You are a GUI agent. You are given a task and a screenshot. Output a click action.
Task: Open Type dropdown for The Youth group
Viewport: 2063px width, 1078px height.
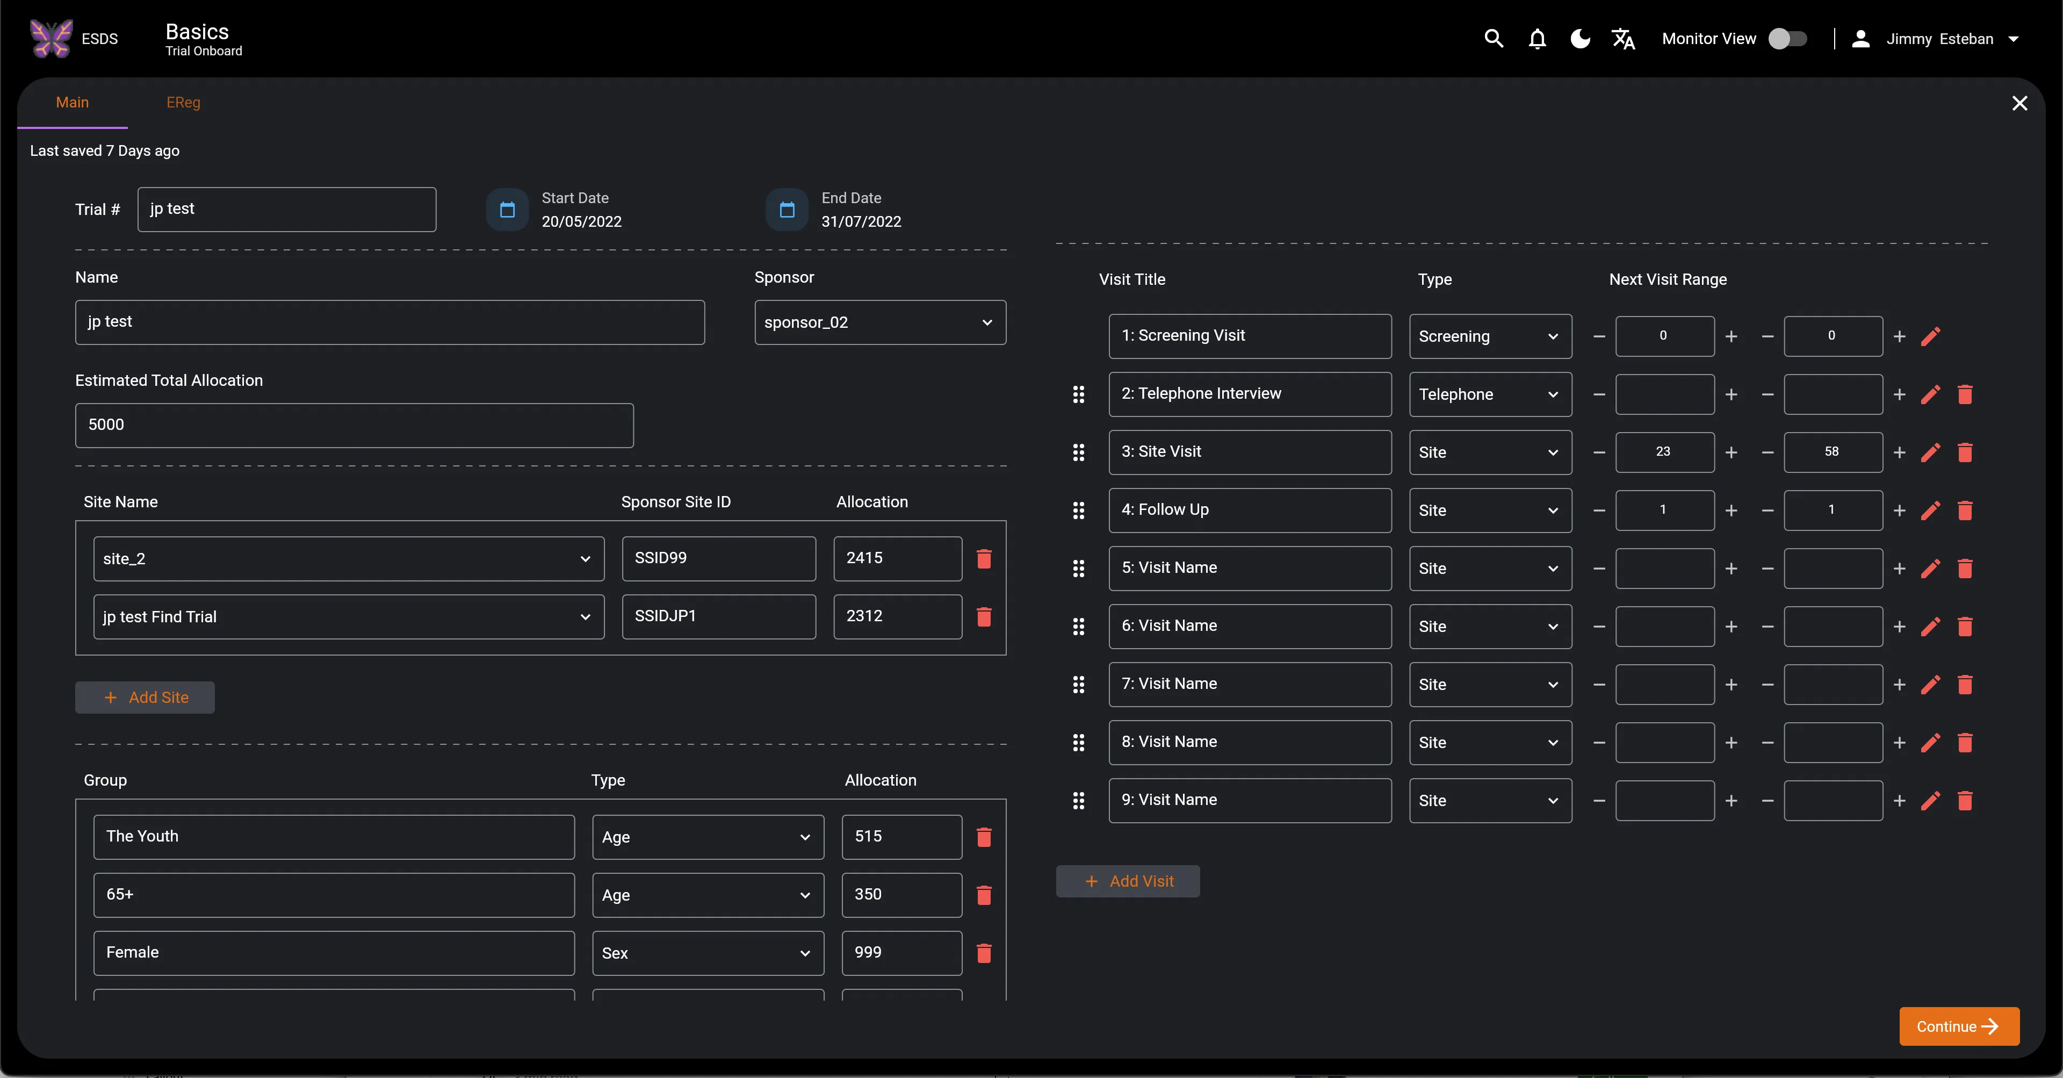tap(708, 837)
